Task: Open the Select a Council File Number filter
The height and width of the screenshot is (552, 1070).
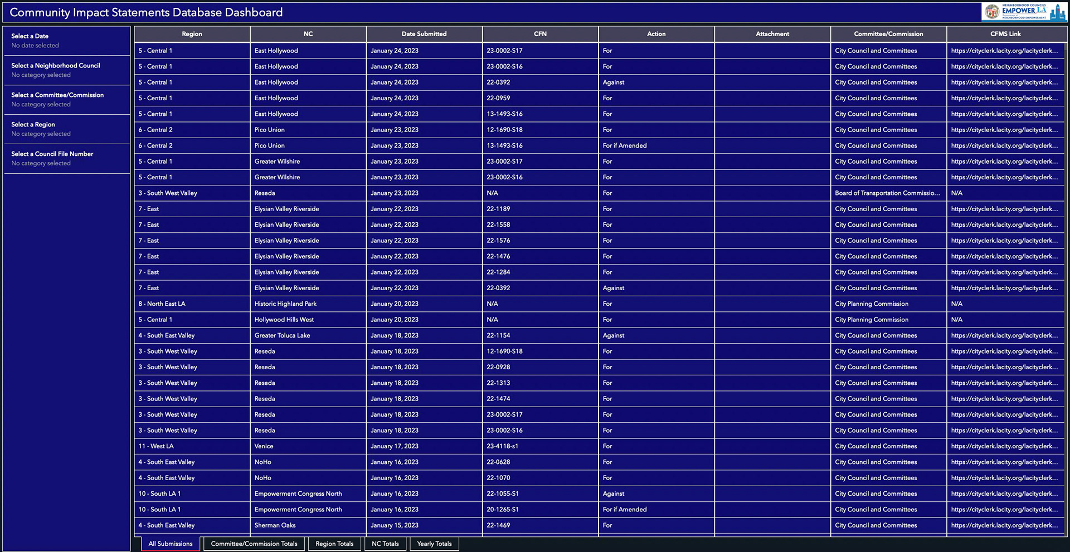Action: click(x=67, y=159)
